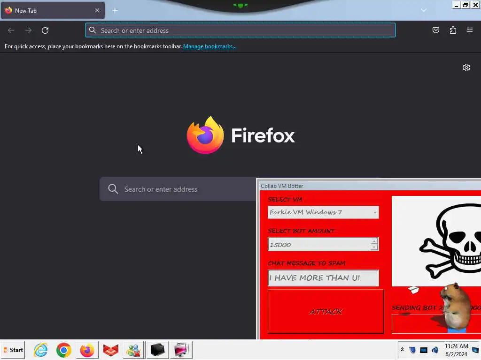Click the Collab VM Botter title bar
Viewport: 481px width, 360px height.
pyautogui.click(x=370, y=186)
